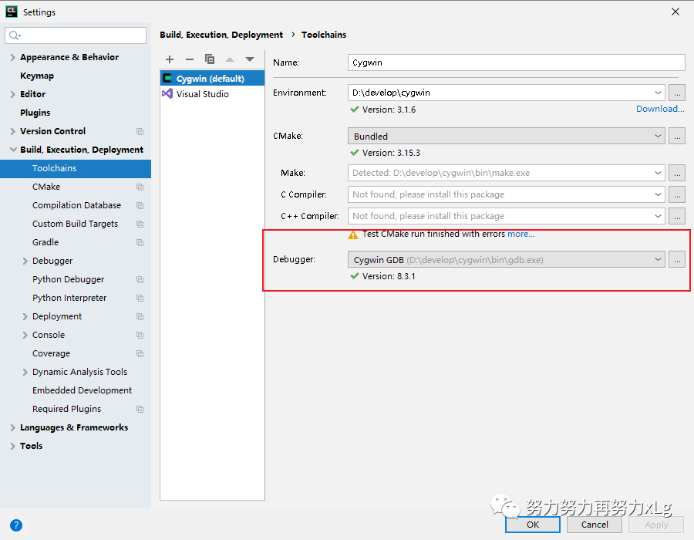The width and height of the screenshot is (694, 540).
Task: Click project-level icon beside Python Interpreter
Action: 140,299
